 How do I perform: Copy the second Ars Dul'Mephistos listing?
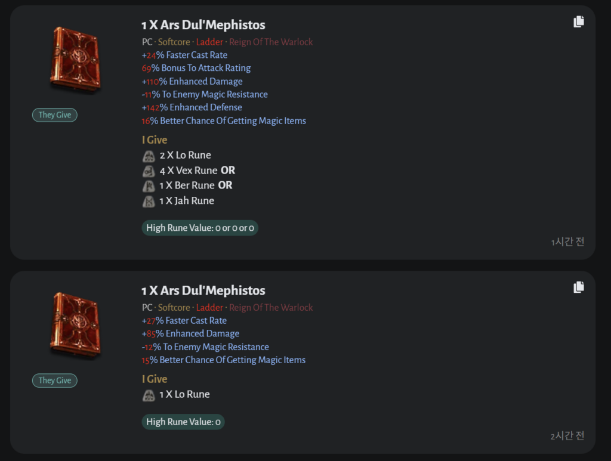tap(578, 287)
